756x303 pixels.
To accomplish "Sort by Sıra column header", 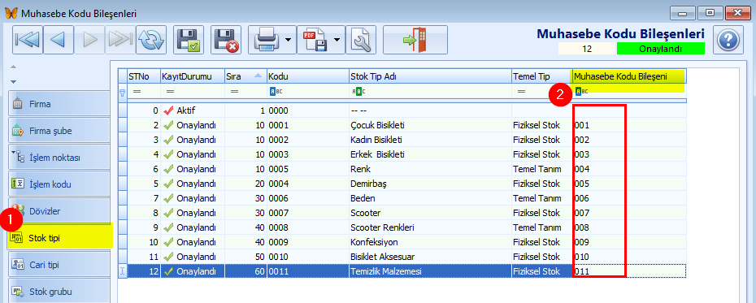I will 245,76.
